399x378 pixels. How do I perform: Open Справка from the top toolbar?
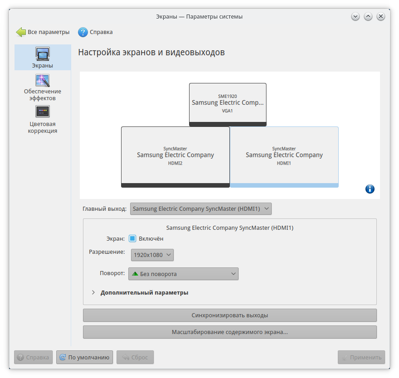click(95, 32)
